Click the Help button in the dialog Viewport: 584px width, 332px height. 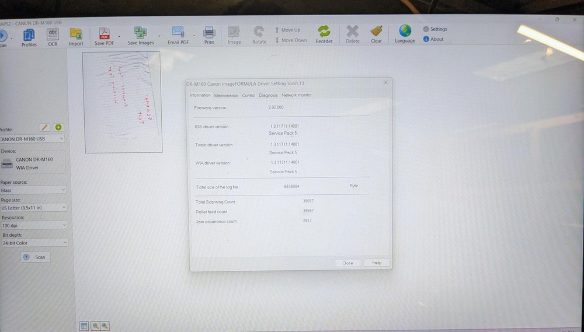(x=377, y=263)
